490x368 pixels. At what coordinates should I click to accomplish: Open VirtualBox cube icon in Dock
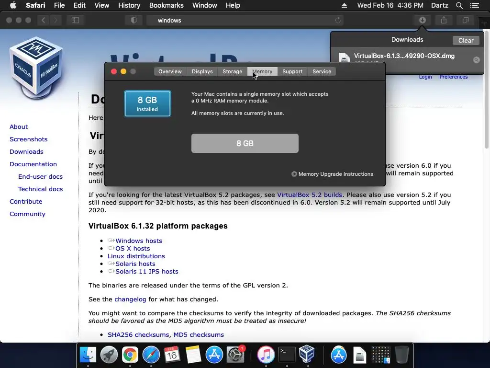tap(307, 354)
